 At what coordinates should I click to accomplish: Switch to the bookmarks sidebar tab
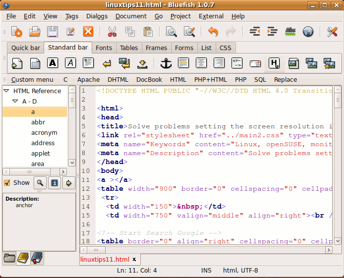coord(37,258)
